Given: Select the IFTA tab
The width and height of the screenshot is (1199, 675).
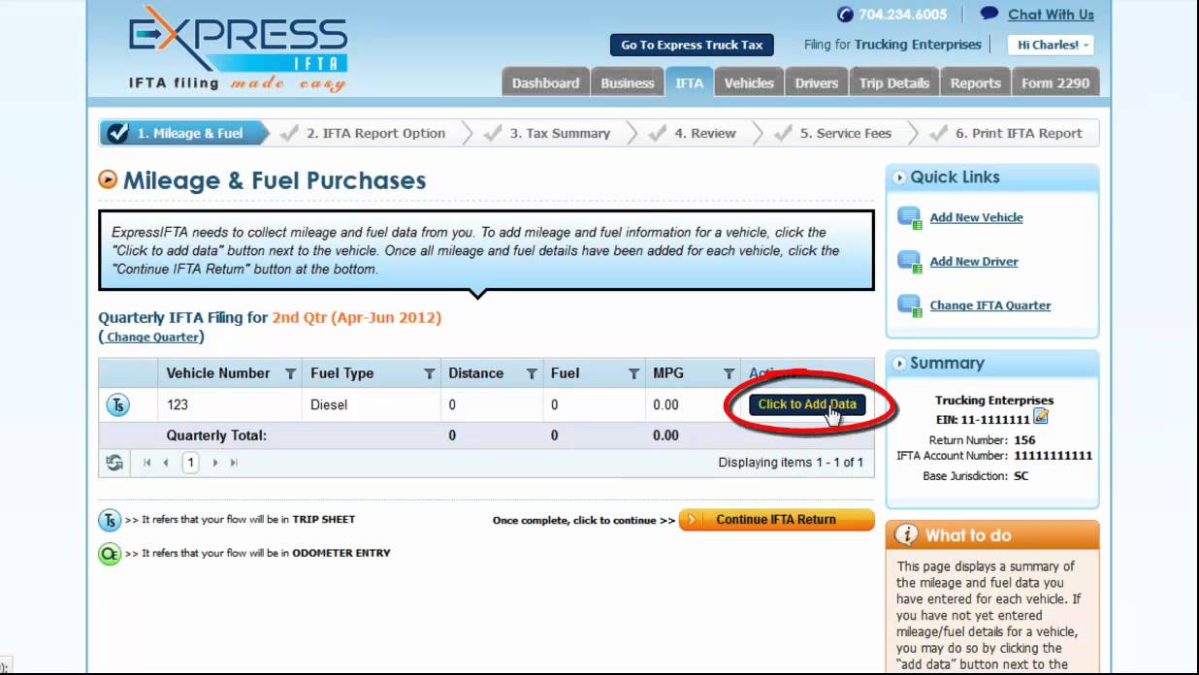Looking at the screenshot, I should tap(690, 82).
